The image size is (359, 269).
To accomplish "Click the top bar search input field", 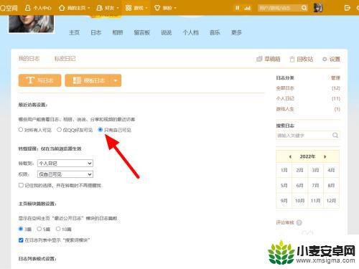I will [279, 8].
